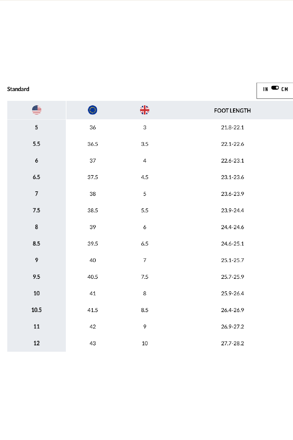Select US size 10.5 cell

point(37,310)
